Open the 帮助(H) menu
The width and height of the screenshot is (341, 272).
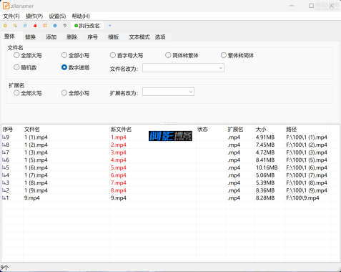81,16
